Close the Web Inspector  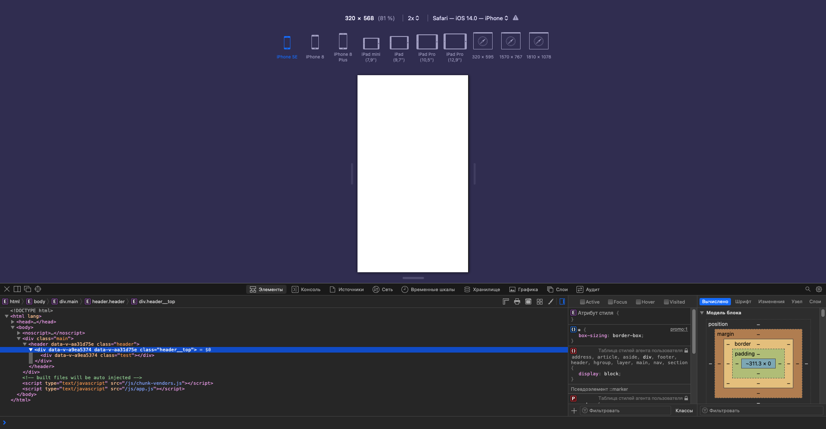(x=7, y=289)
